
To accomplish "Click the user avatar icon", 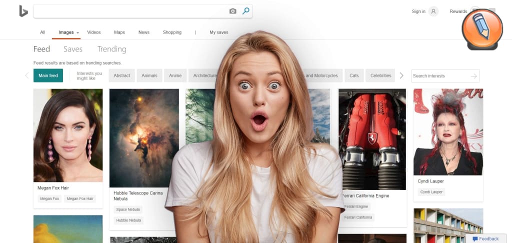I will (x=433, y=11).
